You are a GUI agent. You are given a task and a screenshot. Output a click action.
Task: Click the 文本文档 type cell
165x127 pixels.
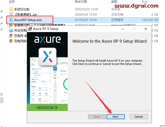(117, 14)
